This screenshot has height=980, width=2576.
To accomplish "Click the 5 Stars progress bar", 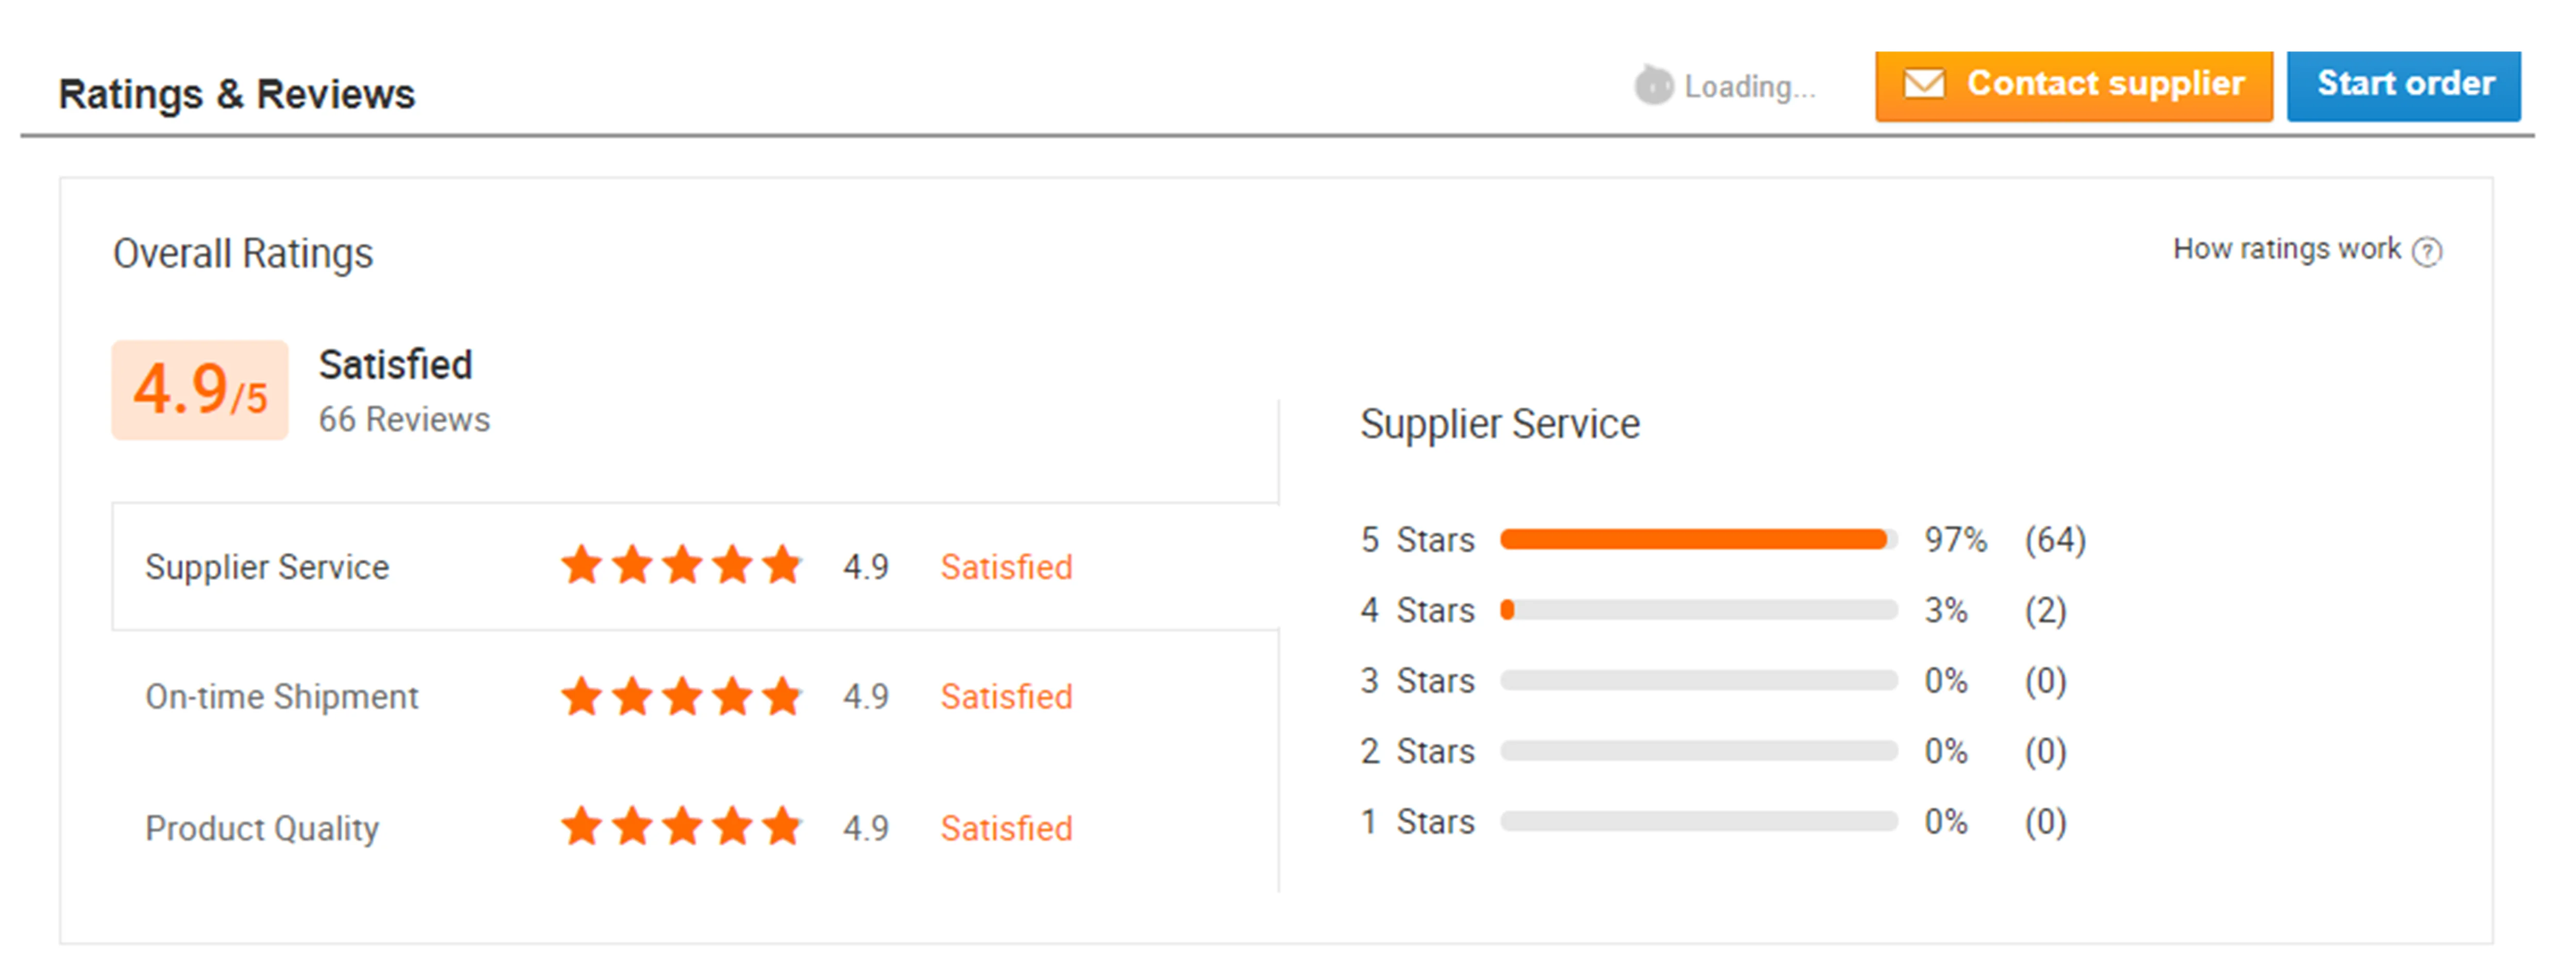I will tap(1698, 540).
